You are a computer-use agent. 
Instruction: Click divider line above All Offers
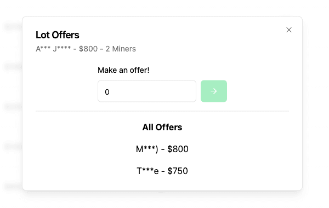[x=162, y=111]
